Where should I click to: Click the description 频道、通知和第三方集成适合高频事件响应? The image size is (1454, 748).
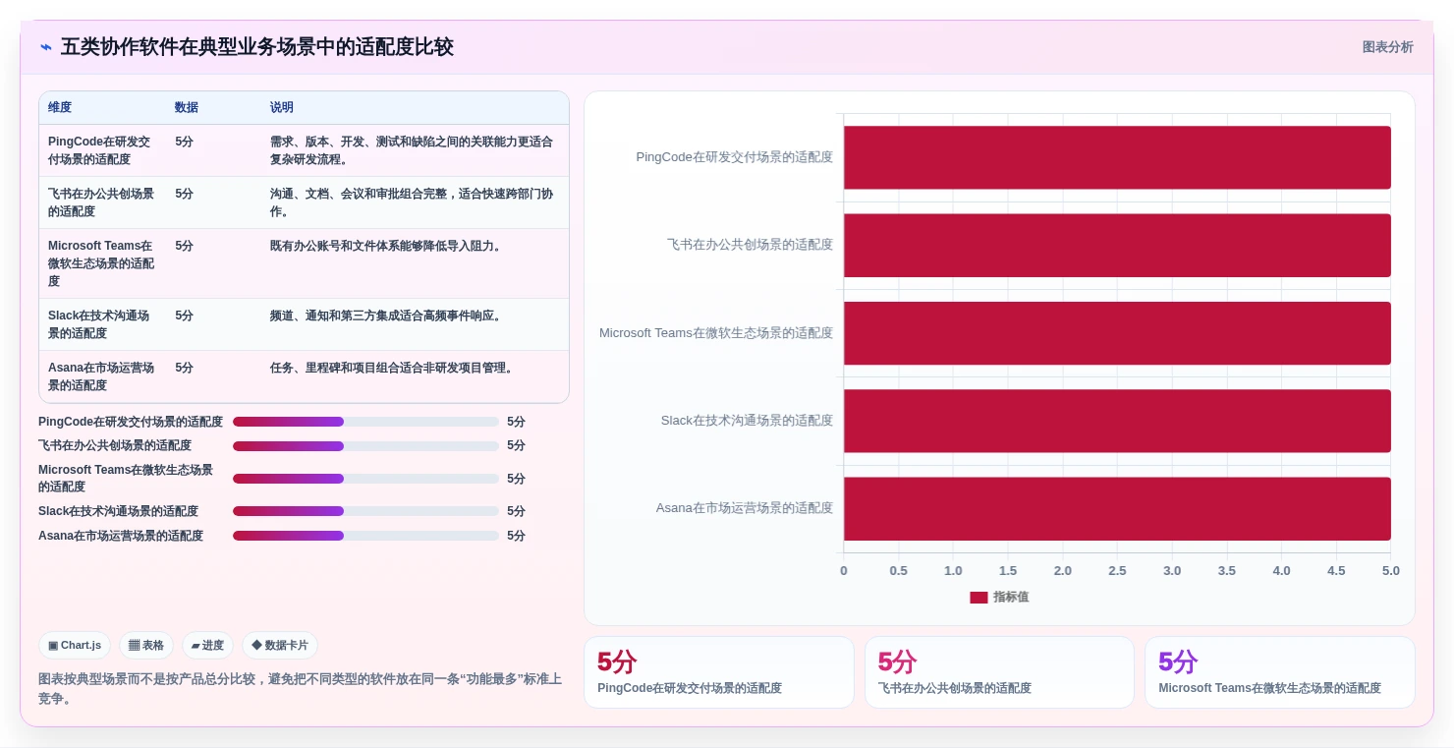point(388,316)
